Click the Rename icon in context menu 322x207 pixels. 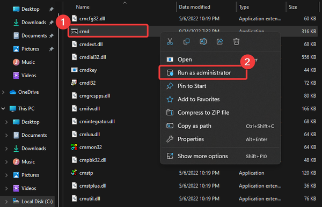coord(203,42)
